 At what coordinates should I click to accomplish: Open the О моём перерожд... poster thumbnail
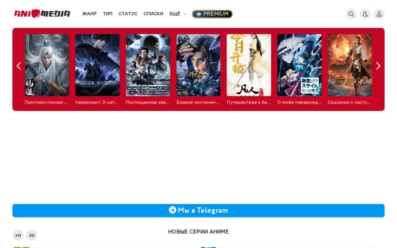(x=299, y=65)
